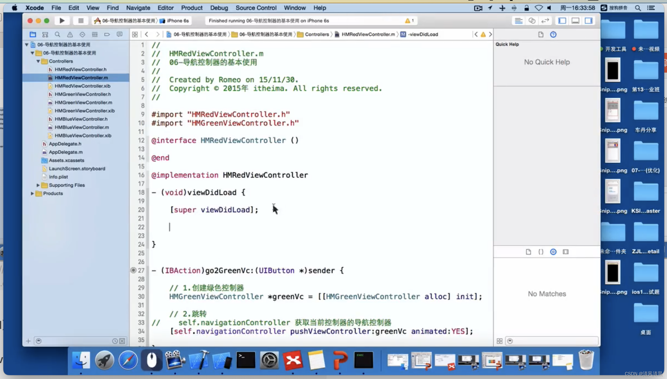Open the Symbol navigator tab
667x379 pixels.
(x=45, y=34)
